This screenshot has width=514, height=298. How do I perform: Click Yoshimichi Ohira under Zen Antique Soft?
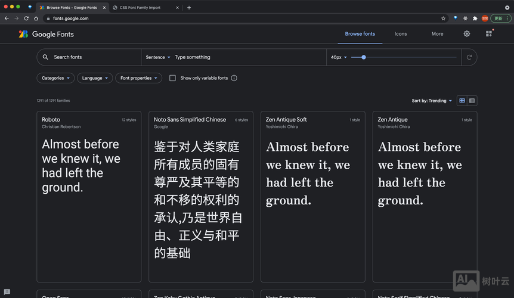[x=281, y=127]
